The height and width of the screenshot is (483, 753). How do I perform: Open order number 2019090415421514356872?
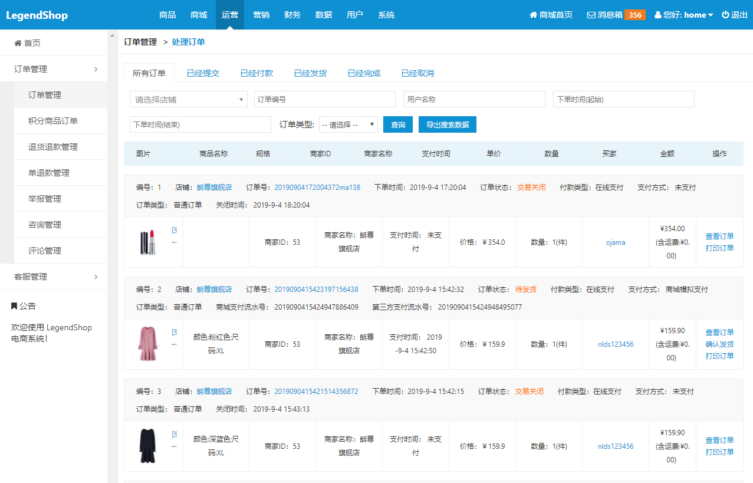(x=316, y=392)
